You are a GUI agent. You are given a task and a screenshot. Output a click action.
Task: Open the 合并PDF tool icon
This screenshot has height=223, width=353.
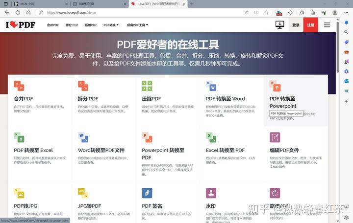coord(19,86)
